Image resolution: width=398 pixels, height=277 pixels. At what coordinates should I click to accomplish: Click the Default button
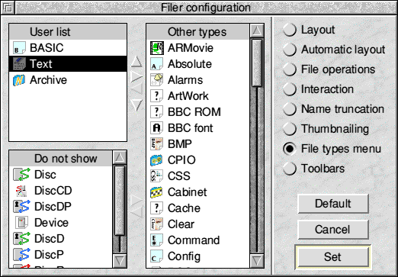tap(333, 204)
